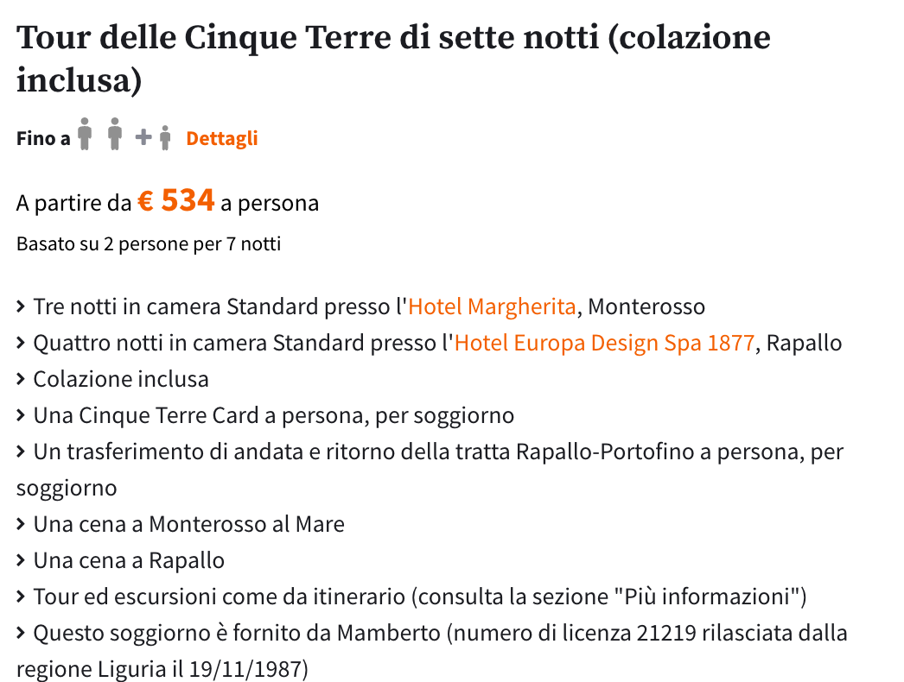This screenshot has width=904, height=682.
Task: Click the plus sign between guest icons
Action: click(143, 137)
